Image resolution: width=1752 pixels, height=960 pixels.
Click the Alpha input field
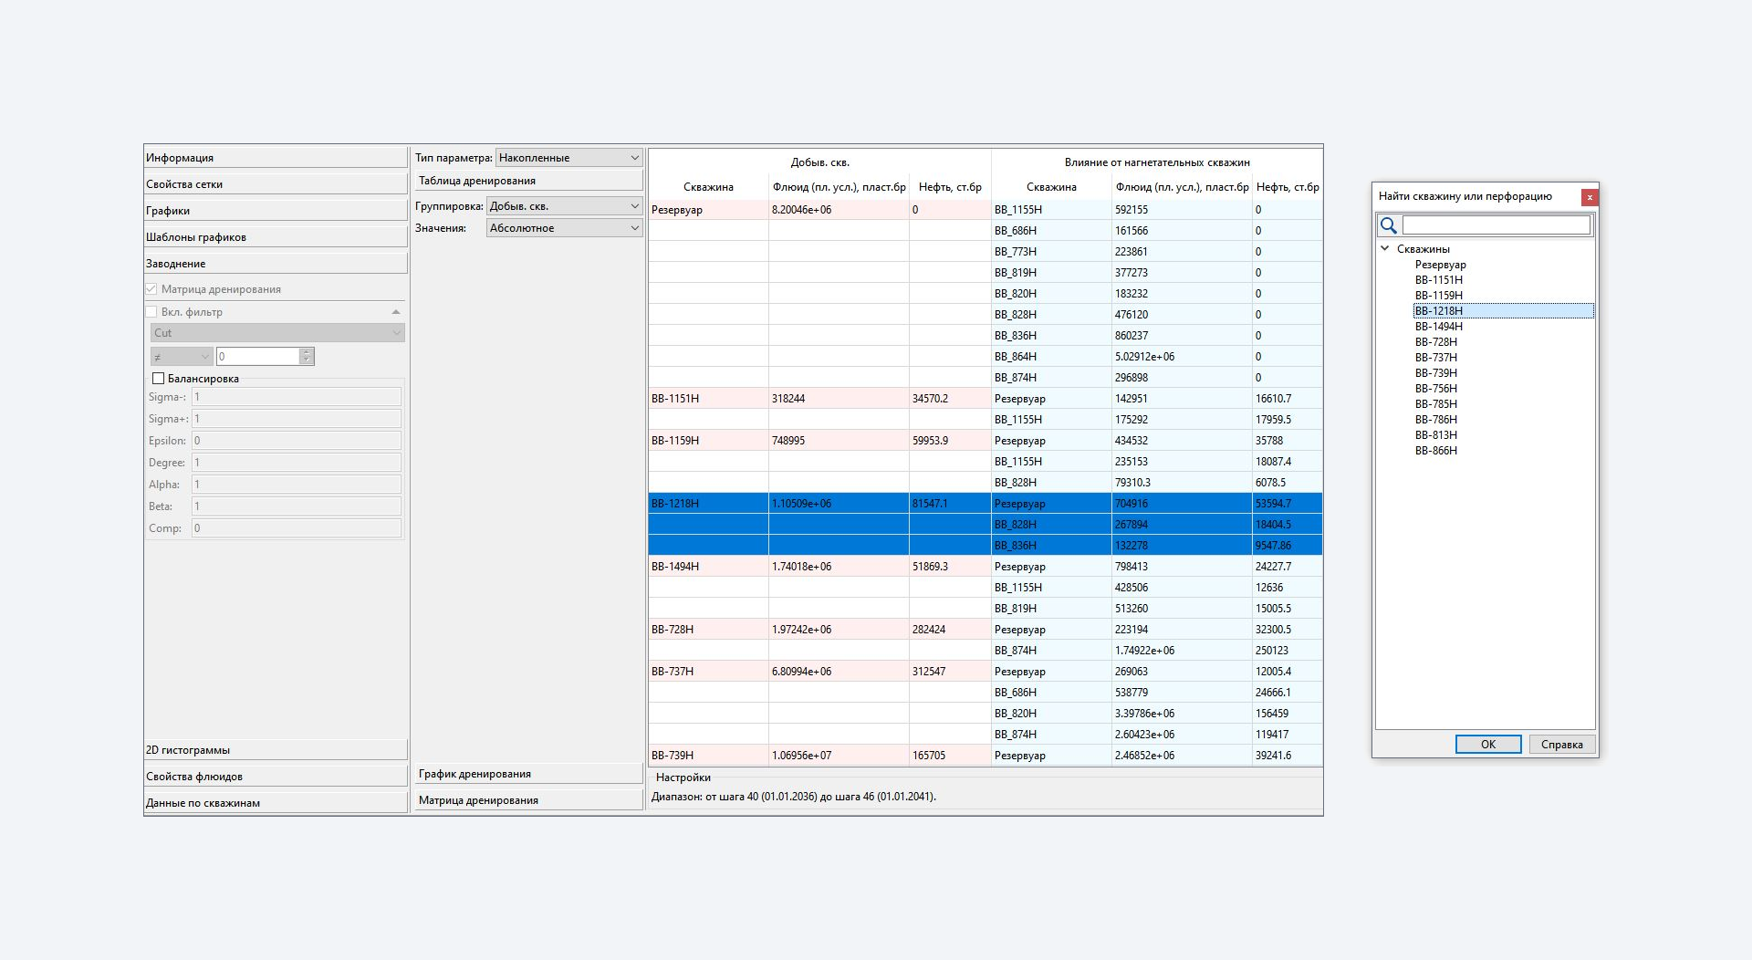pos(297,485)
